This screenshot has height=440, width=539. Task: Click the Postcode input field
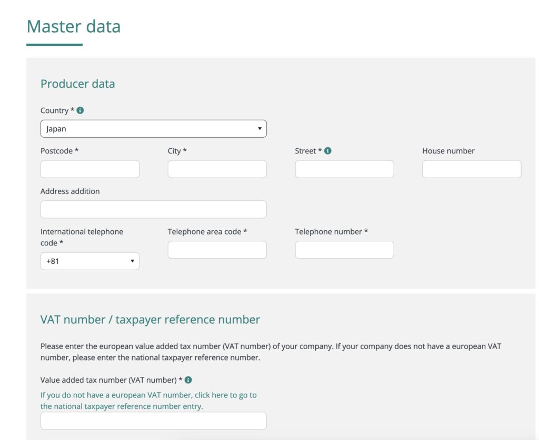89,169
